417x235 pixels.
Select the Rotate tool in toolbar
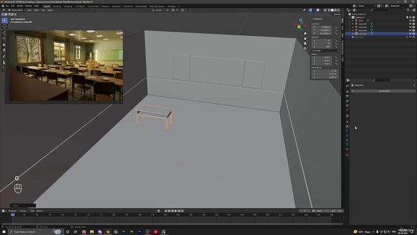point(4,39)
